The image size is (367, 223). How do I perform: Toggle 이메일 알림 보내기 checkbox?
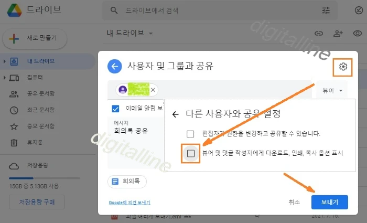116,109
